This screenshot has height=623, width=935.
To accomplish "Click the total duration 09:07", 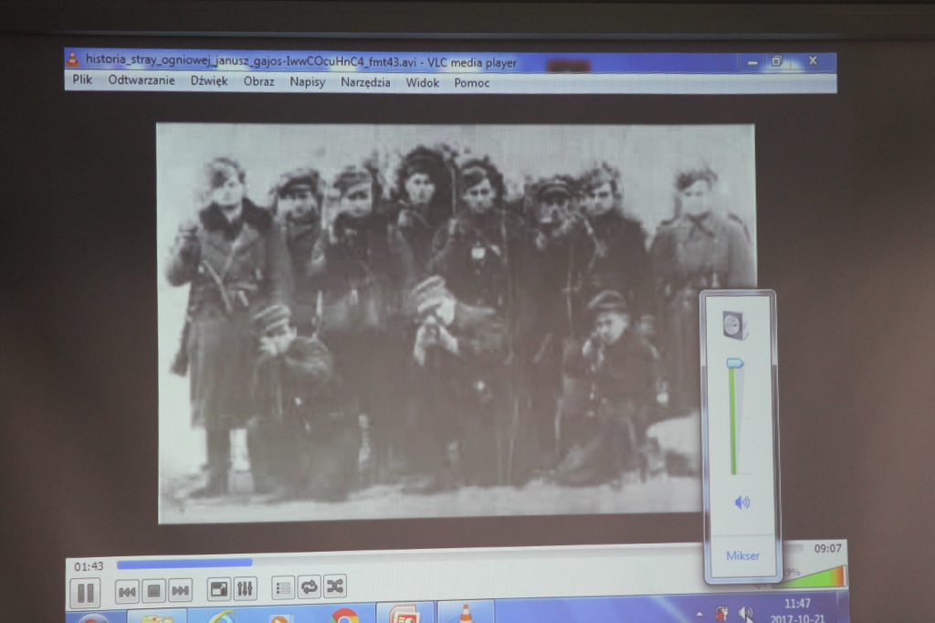I will point(827,548).
